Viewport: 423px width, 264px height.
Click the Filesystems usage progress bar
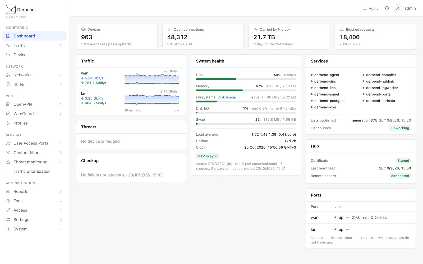click(246, 101)
